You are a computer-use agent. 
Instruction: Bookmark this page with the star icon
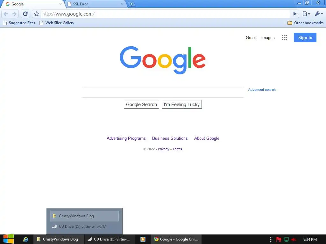click(37, 14)
